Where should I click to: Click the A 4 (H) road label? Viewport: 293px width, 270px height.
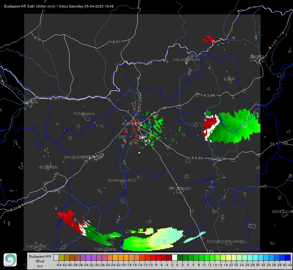coord(197,158)
